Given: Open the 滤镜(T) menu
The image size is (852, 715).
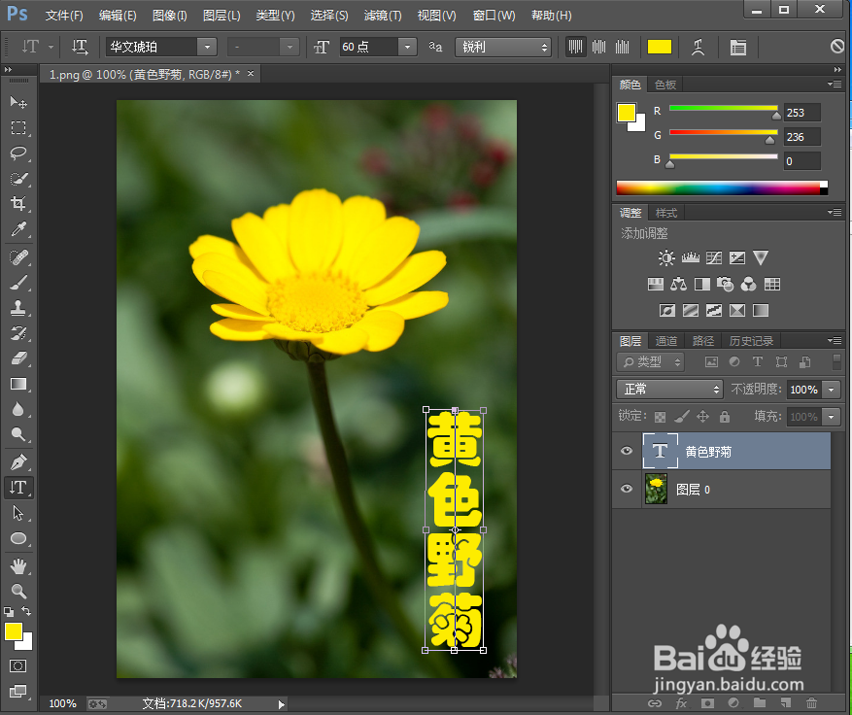Looking at the screenshot, I should (x=383, y=16).
